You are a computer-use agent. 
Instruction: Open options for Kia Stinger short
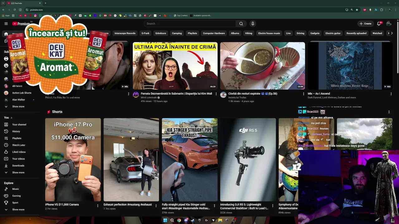pyautogui.click(x=214, y=206)
